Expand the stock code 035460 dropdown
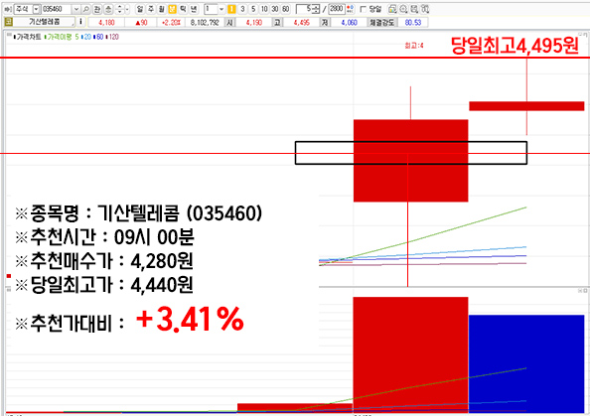Image resolution: width=590 pixels, height=416 pixels. pos(76,9)
